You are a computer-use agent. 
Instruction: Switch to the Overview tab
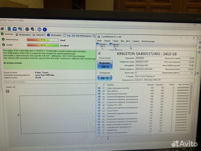7,34
